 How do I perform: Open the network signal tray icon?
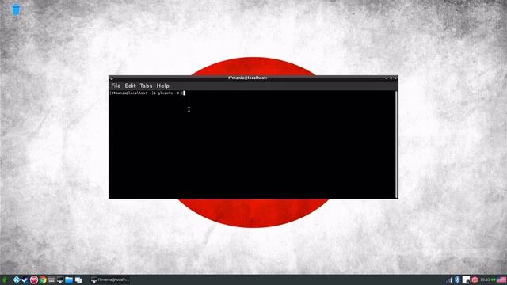coord(449,279)
